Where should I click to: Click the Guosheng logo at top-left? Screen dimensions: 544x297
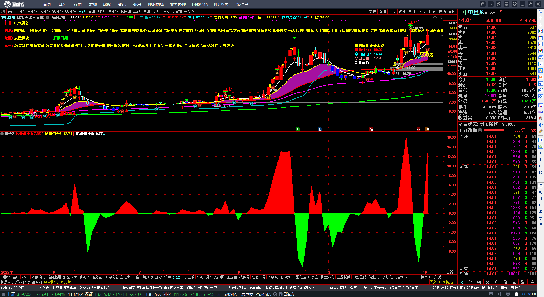14,4
